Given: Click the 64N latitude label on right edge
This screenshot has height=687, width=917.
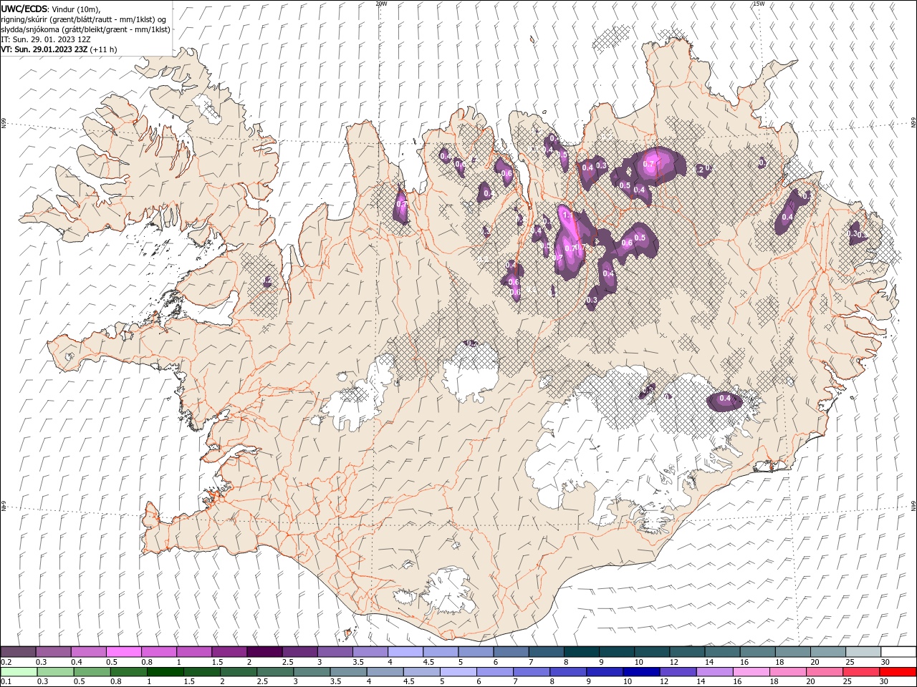Looking at the screenshot, I should click(913, 506).
